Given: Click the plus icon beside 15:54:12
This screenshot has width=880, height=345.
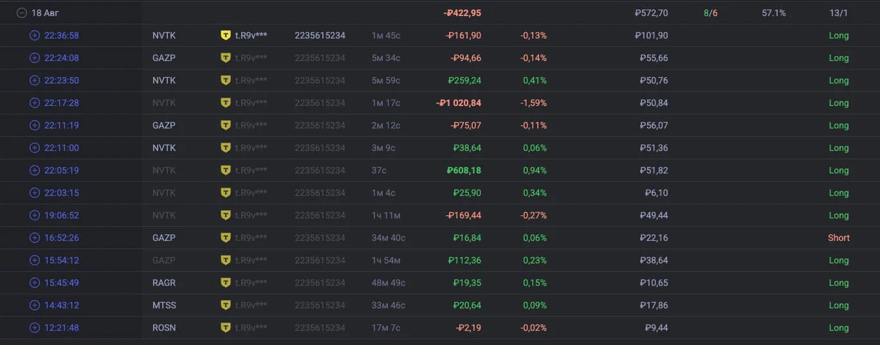Looking at the screenshot, I should coord(35,260).
